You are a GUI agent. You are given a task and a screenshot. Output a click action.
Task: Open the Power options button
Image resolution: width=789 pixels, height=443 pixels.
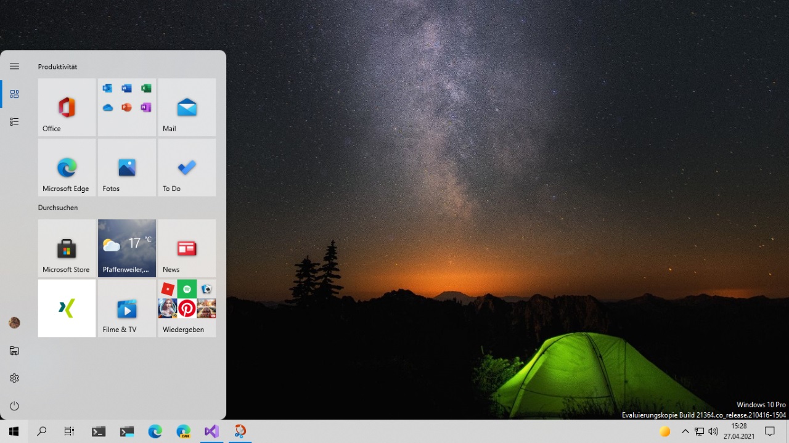tap(14, 406)
